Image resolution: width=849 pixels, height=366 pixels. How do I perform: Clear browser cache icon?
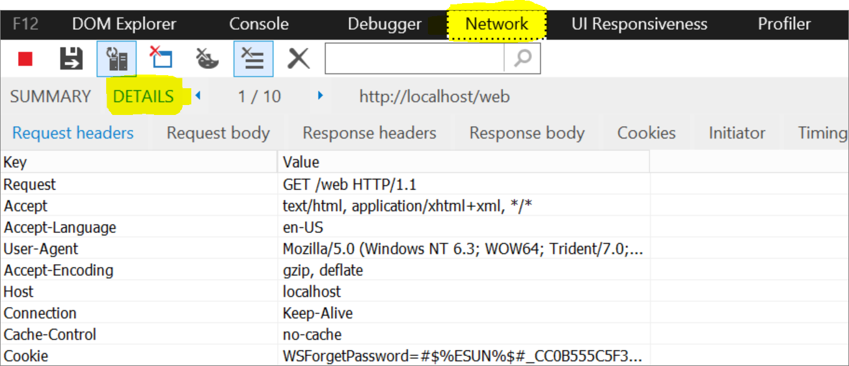pos(161,57)
